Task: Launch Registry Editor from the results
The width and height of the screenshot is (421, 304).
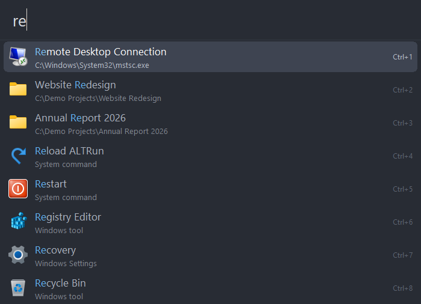Action: 210,222
